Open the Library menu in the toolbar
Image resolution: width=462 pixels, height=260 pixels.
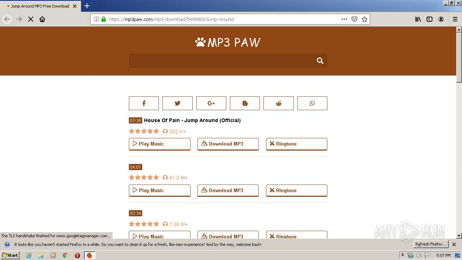pos(418,19)
